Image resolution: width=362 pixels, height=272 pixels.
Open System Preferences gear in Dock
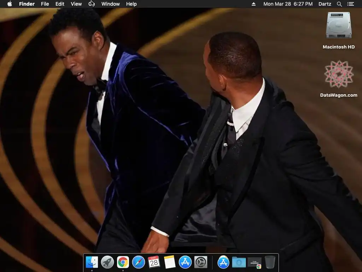click(x=201, y=262)
